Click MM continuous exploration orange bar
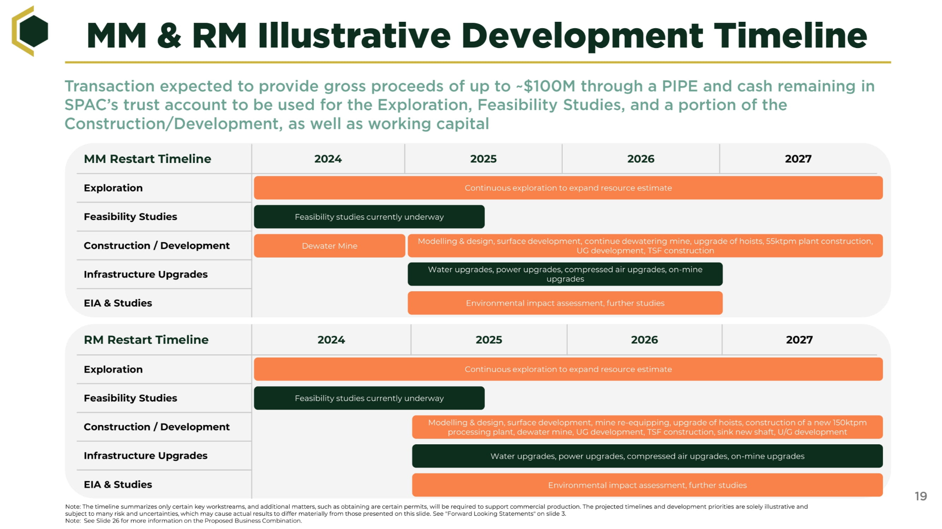942x529 pixels. pos(568,188)
